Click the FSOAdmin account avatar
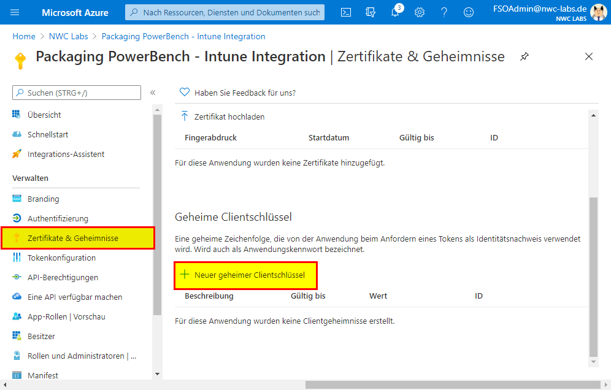 click(598, 12)
